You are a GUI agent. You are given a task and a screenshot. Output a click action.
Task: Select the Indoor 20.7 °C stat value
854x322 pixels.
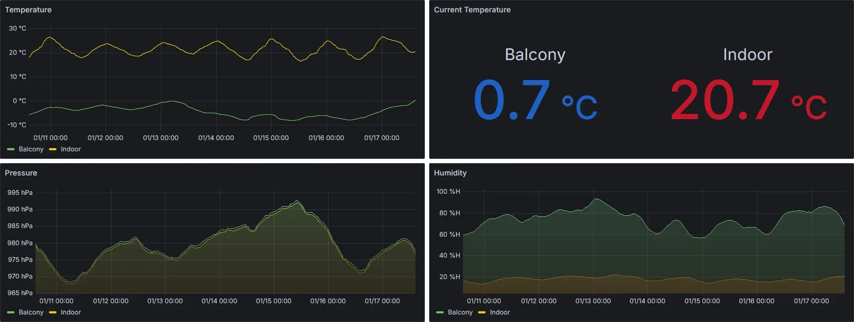point(748,100)
